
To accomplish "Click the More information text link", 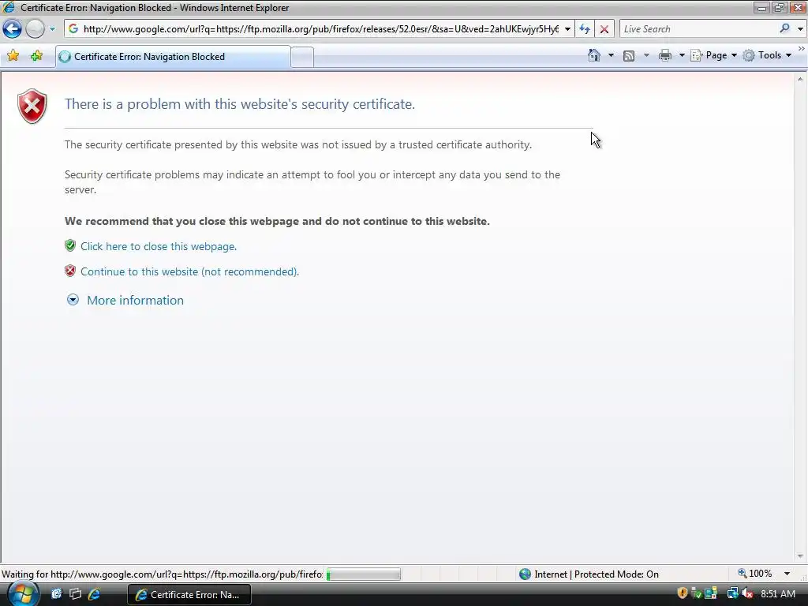I will coord(136,301).
